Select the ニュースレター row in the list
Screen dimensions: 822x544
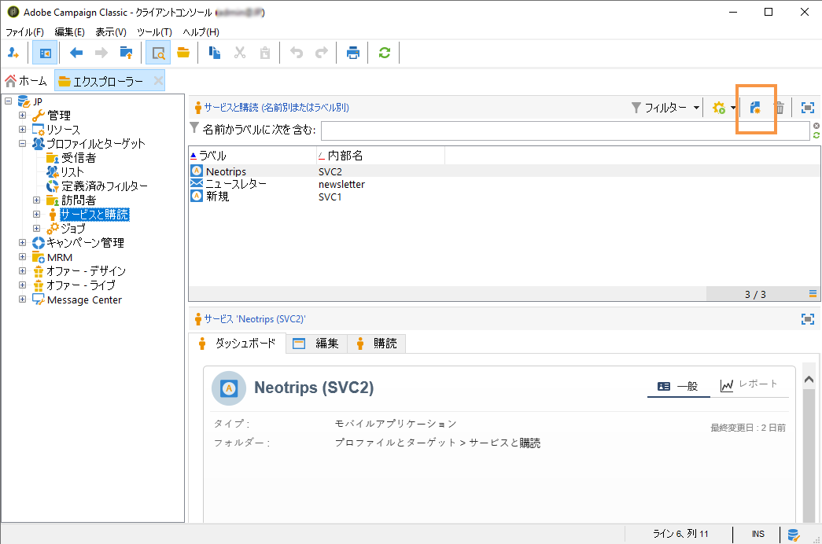pos(504,184)
